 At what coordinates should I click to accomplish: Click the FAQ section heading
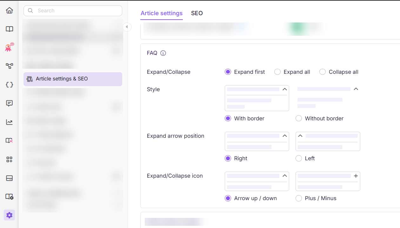tap(152, 53)
